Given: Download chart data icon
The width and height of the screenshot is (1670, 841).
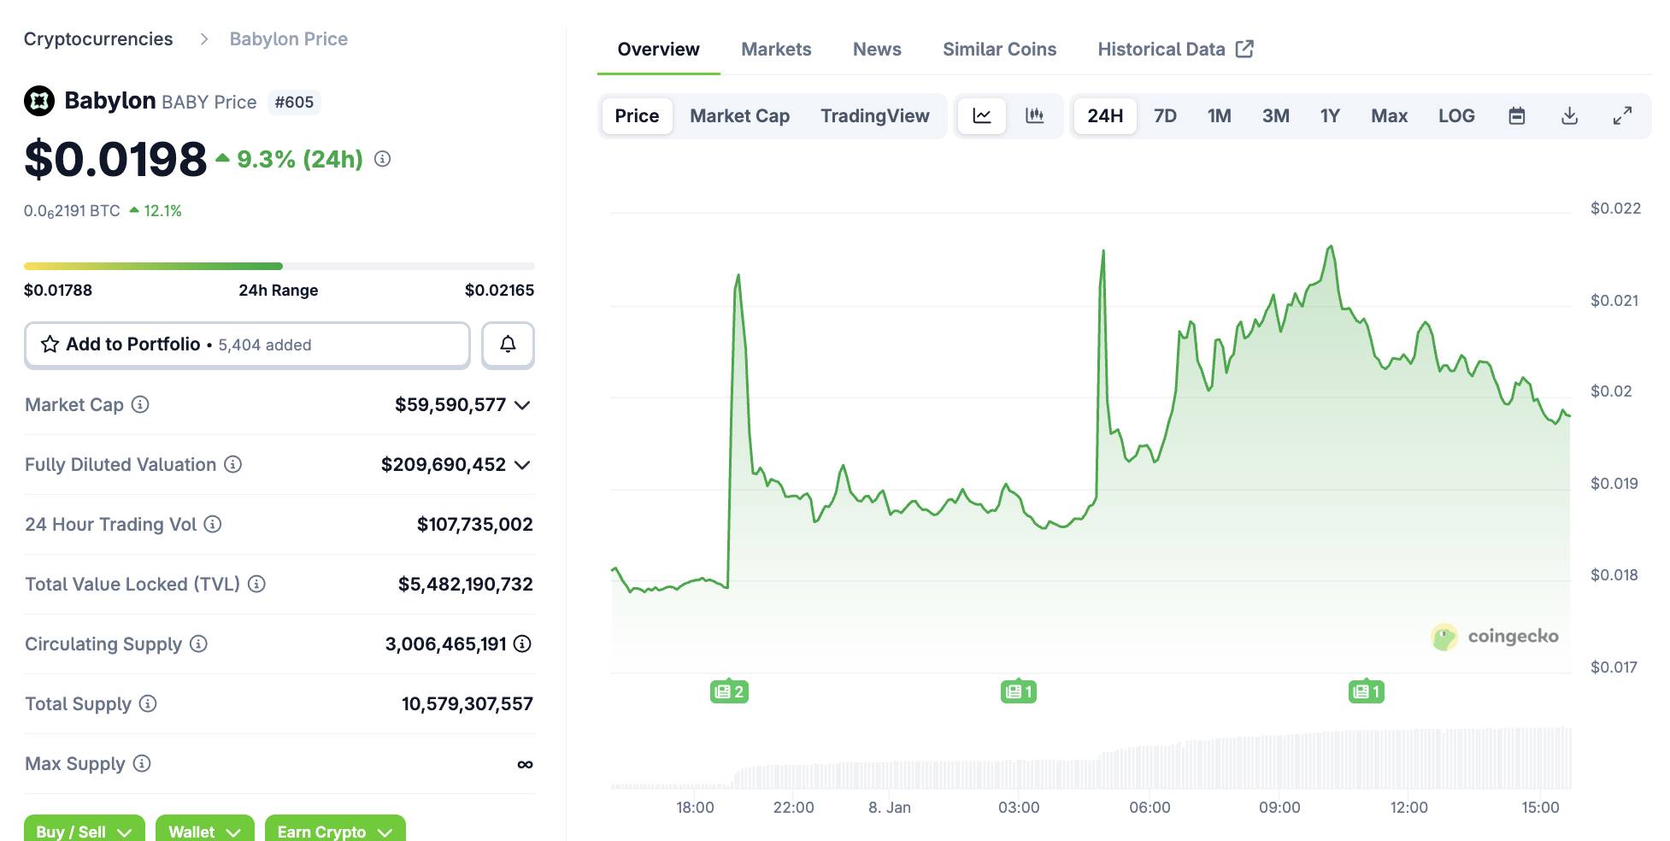Looking at the screenshot, I should click(1569, 116).
